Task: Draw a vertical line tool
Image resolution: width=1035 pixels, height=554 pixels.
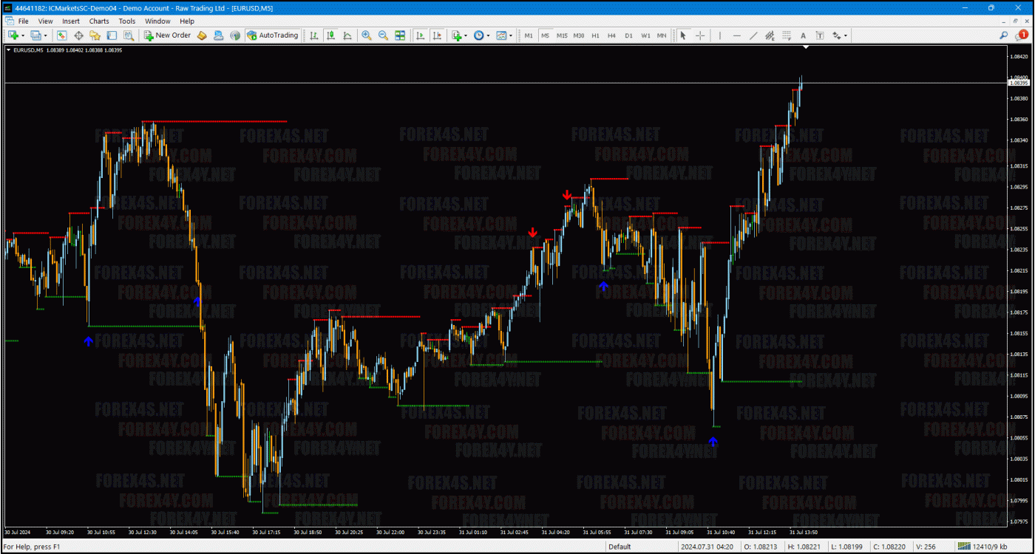Action: pyautogui.click(x=720, y=35)
